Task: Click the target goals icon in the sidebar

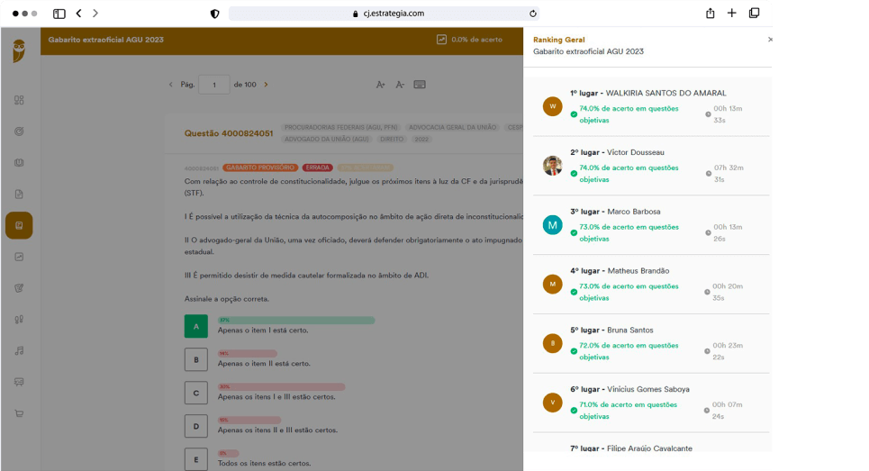Action: tap(19, 131)
